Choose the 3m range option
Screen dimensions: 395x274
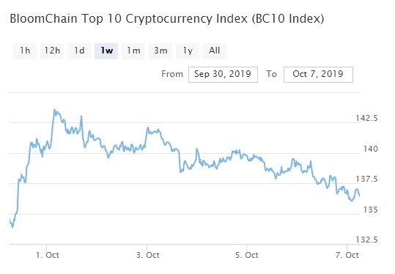(x=160, y=51)
